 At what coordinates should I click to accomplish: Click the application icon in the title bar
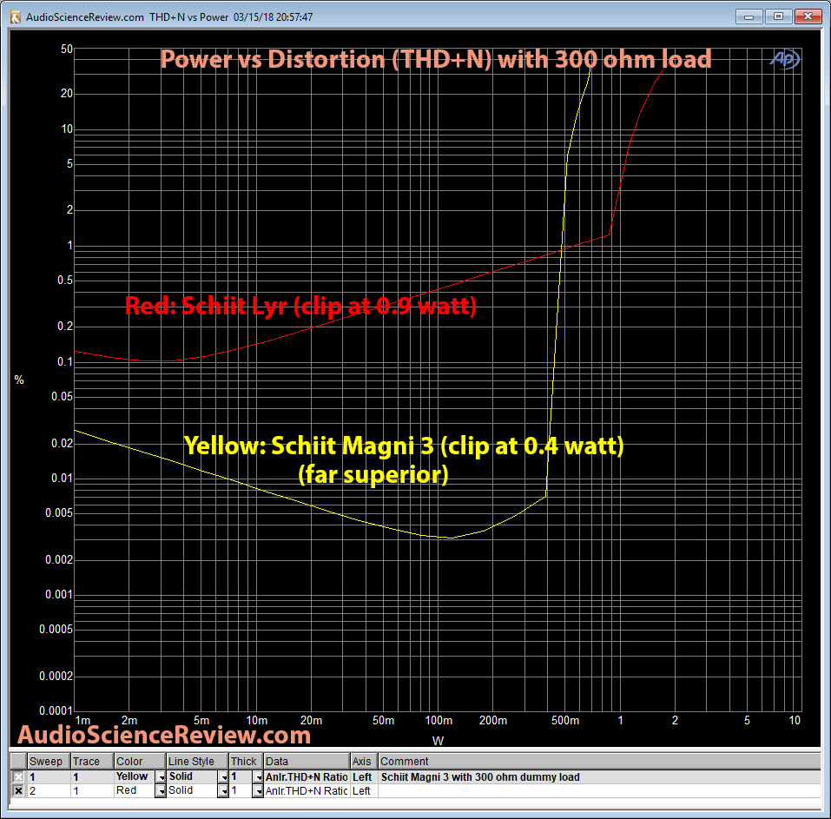(x=16, y=17)
